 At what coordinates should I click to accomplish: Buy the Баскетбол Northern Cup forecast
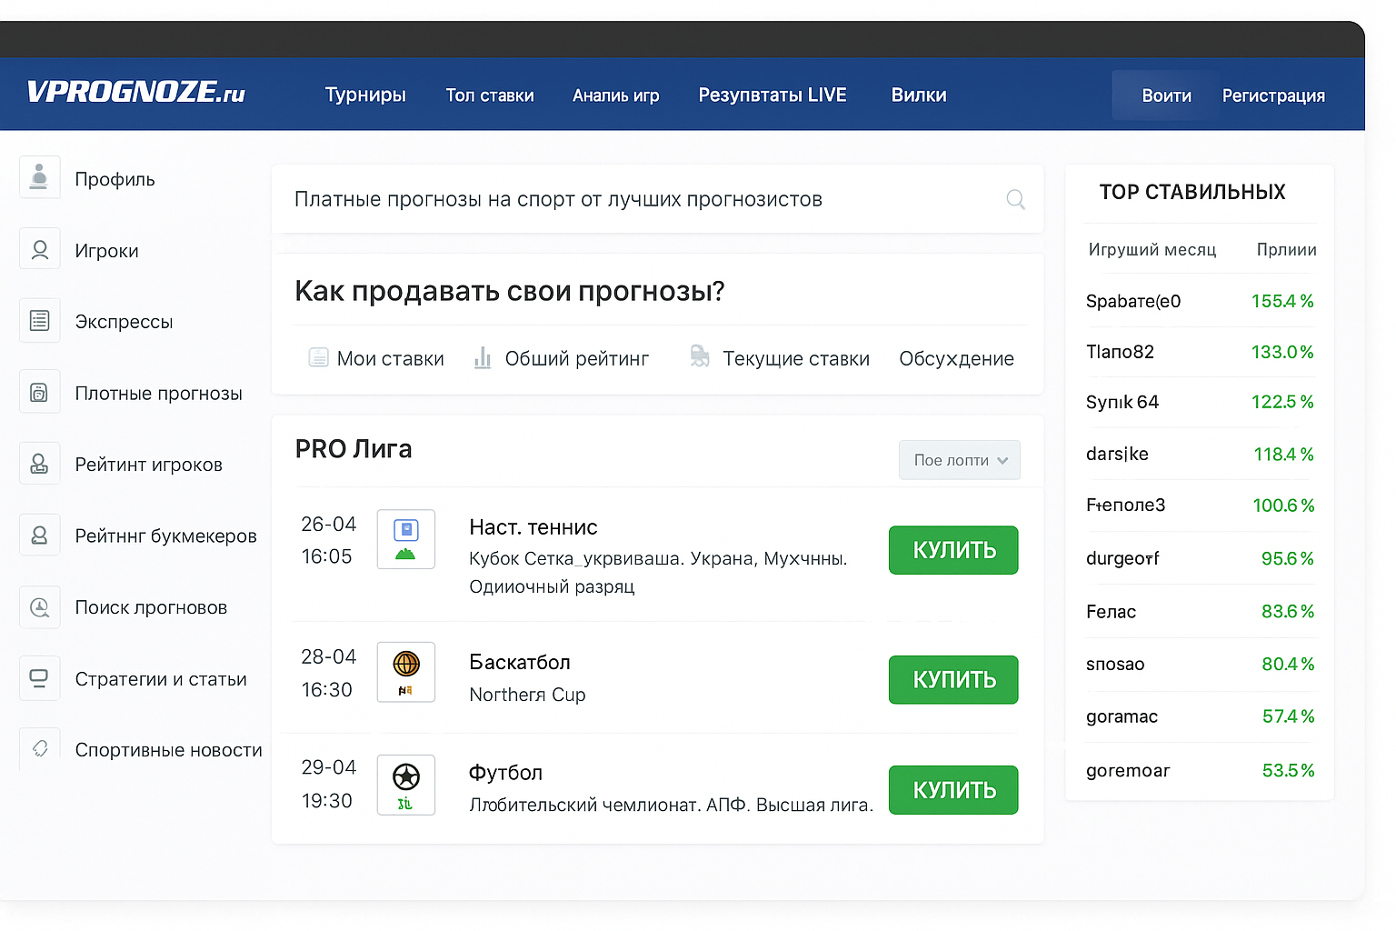(952, 680)
